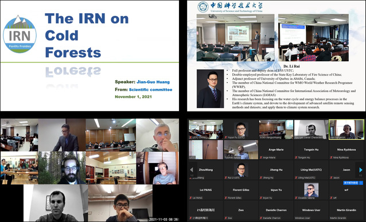Click the blue unmute request button on wf tile

pyautogui.click(x=351, y=183)
